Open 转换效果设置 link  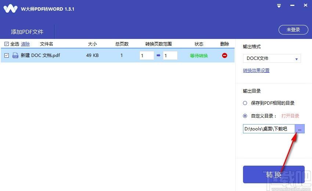(256, 70)
